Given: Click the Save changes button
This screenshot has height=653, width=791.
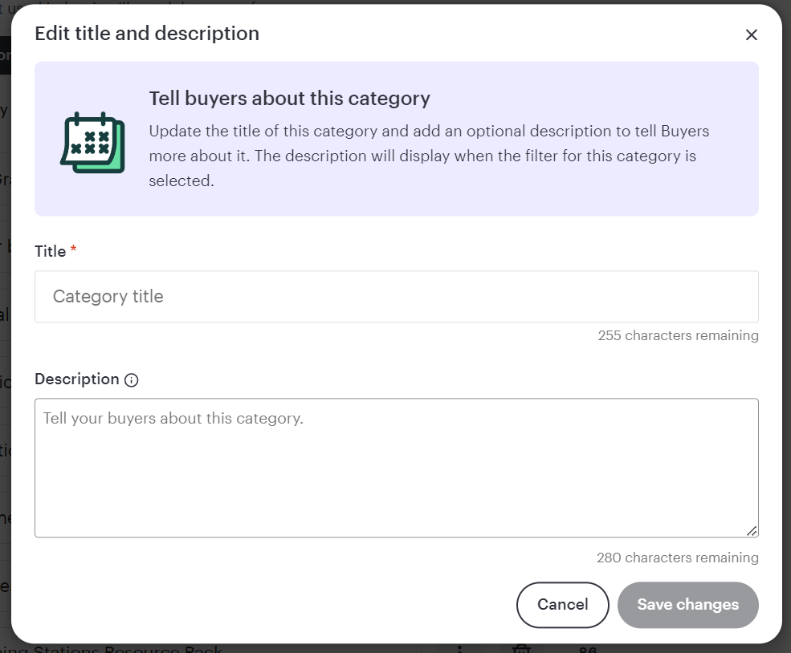Looking at the screenshot, I should pos(687,605).
